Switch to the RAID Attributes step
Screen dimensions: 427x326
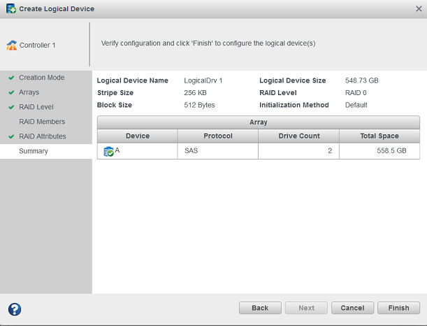tap(43, 136)
